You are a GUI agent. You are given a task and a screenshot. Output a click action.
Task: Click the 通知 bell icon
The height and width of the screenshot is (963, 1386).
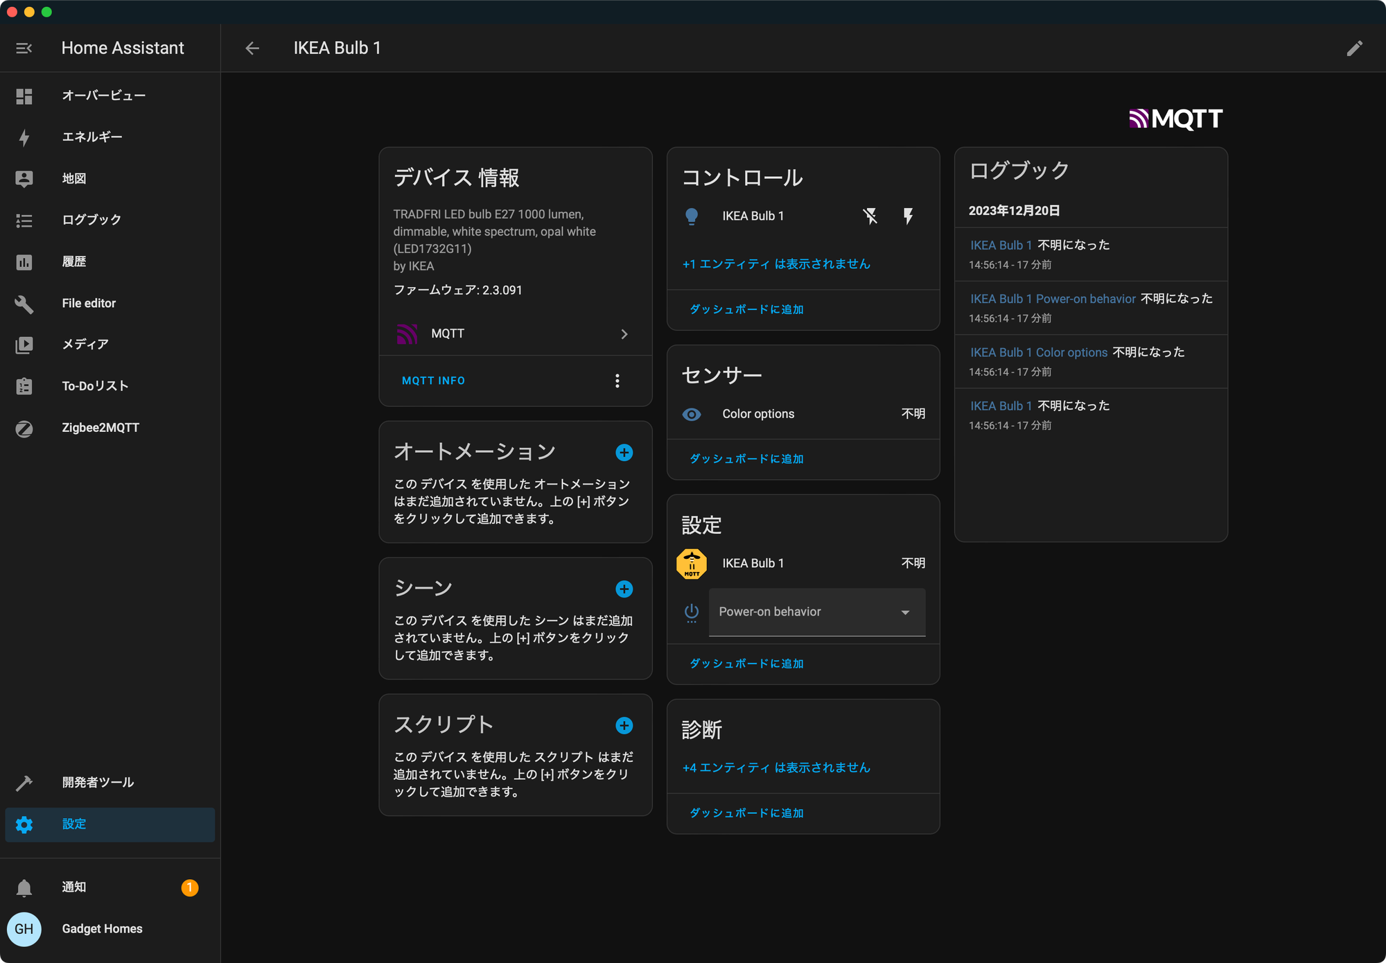click(x=24, y=887)
